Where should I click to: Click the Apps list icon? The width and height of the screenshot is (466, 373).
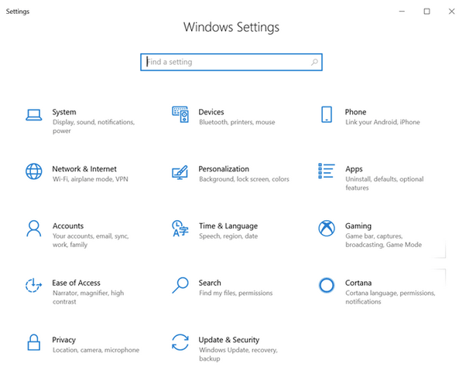click(327, 171)
